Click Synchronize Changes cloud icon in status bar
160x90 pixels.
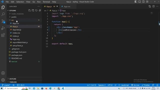[x=13, y=85]
